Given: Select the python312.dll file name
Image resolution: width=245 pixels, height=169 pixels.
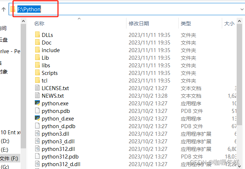Looking at the screenshot, I should (58, 149).
